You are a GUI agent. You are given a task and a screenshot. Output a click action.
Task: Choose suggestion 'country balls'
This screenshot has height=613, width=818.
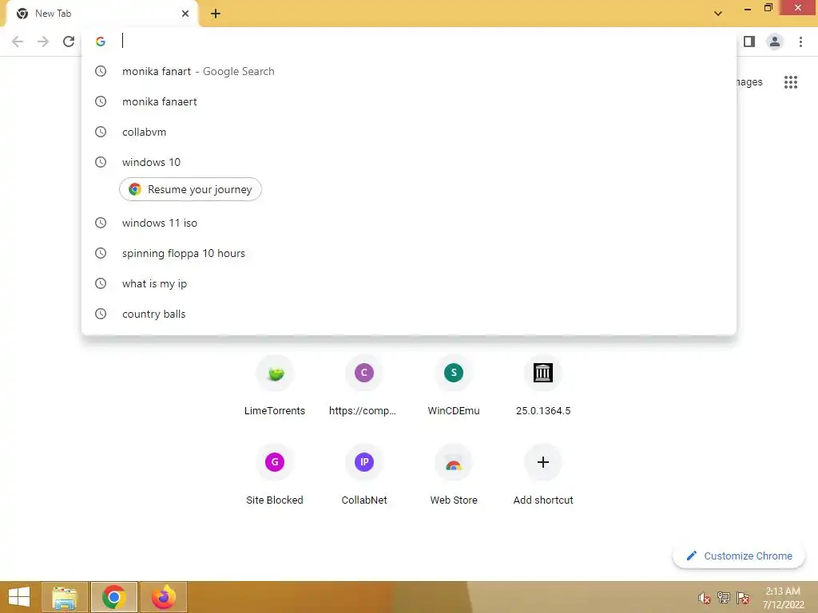click(408, 314)
